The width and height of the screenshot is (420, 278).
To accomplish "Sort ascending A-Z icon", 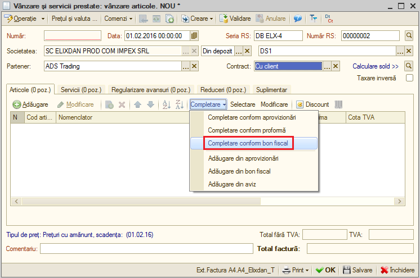I will click(166, 104).
